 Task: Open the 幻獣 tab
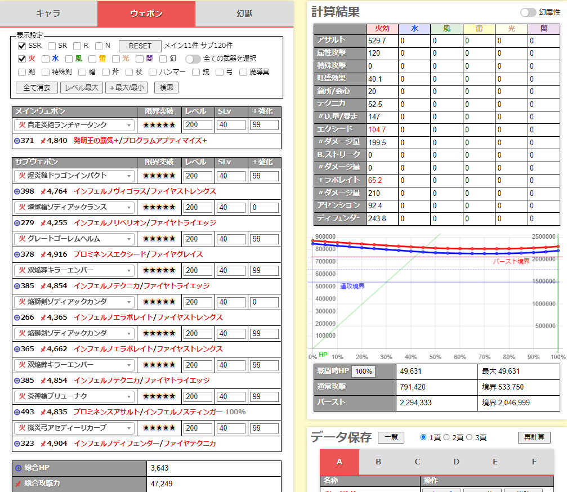(244, 14)
